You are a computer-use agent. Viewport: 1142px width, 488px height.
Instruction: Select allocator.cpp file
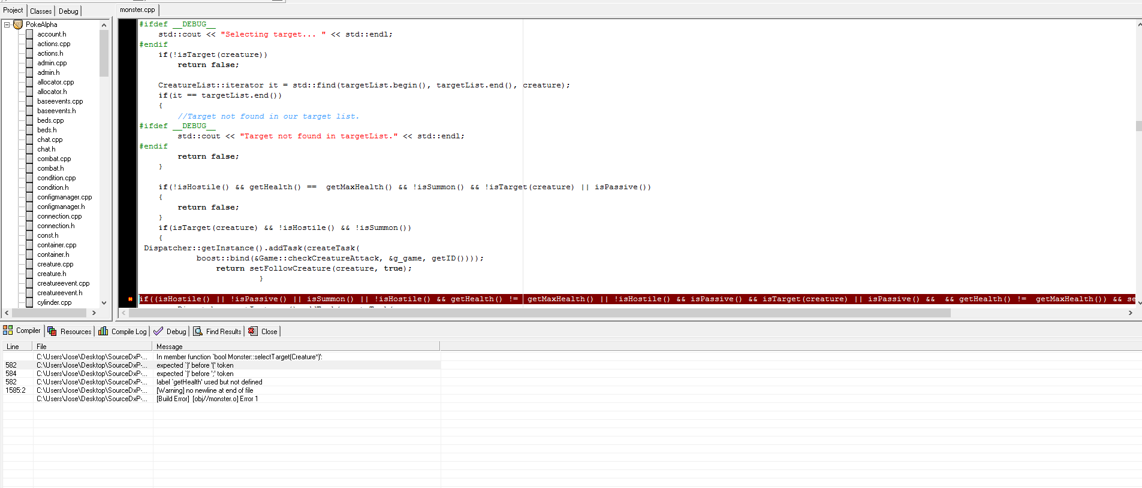pyautogui.click(x=55, y=82)
